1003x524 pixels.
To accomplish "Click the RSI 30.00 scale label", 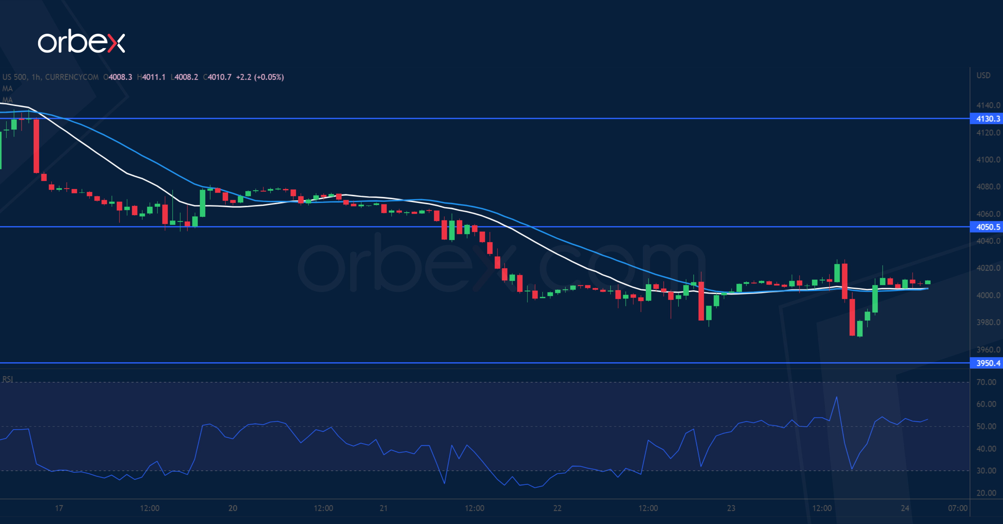I will pos(986,471).
